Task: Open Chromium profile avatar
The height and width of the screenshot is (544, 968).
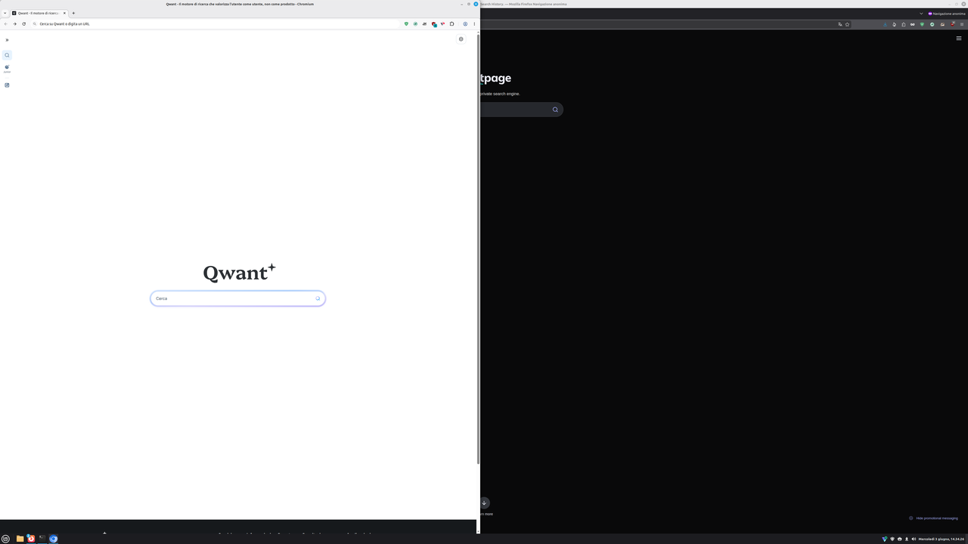Action: pos(465,23)
